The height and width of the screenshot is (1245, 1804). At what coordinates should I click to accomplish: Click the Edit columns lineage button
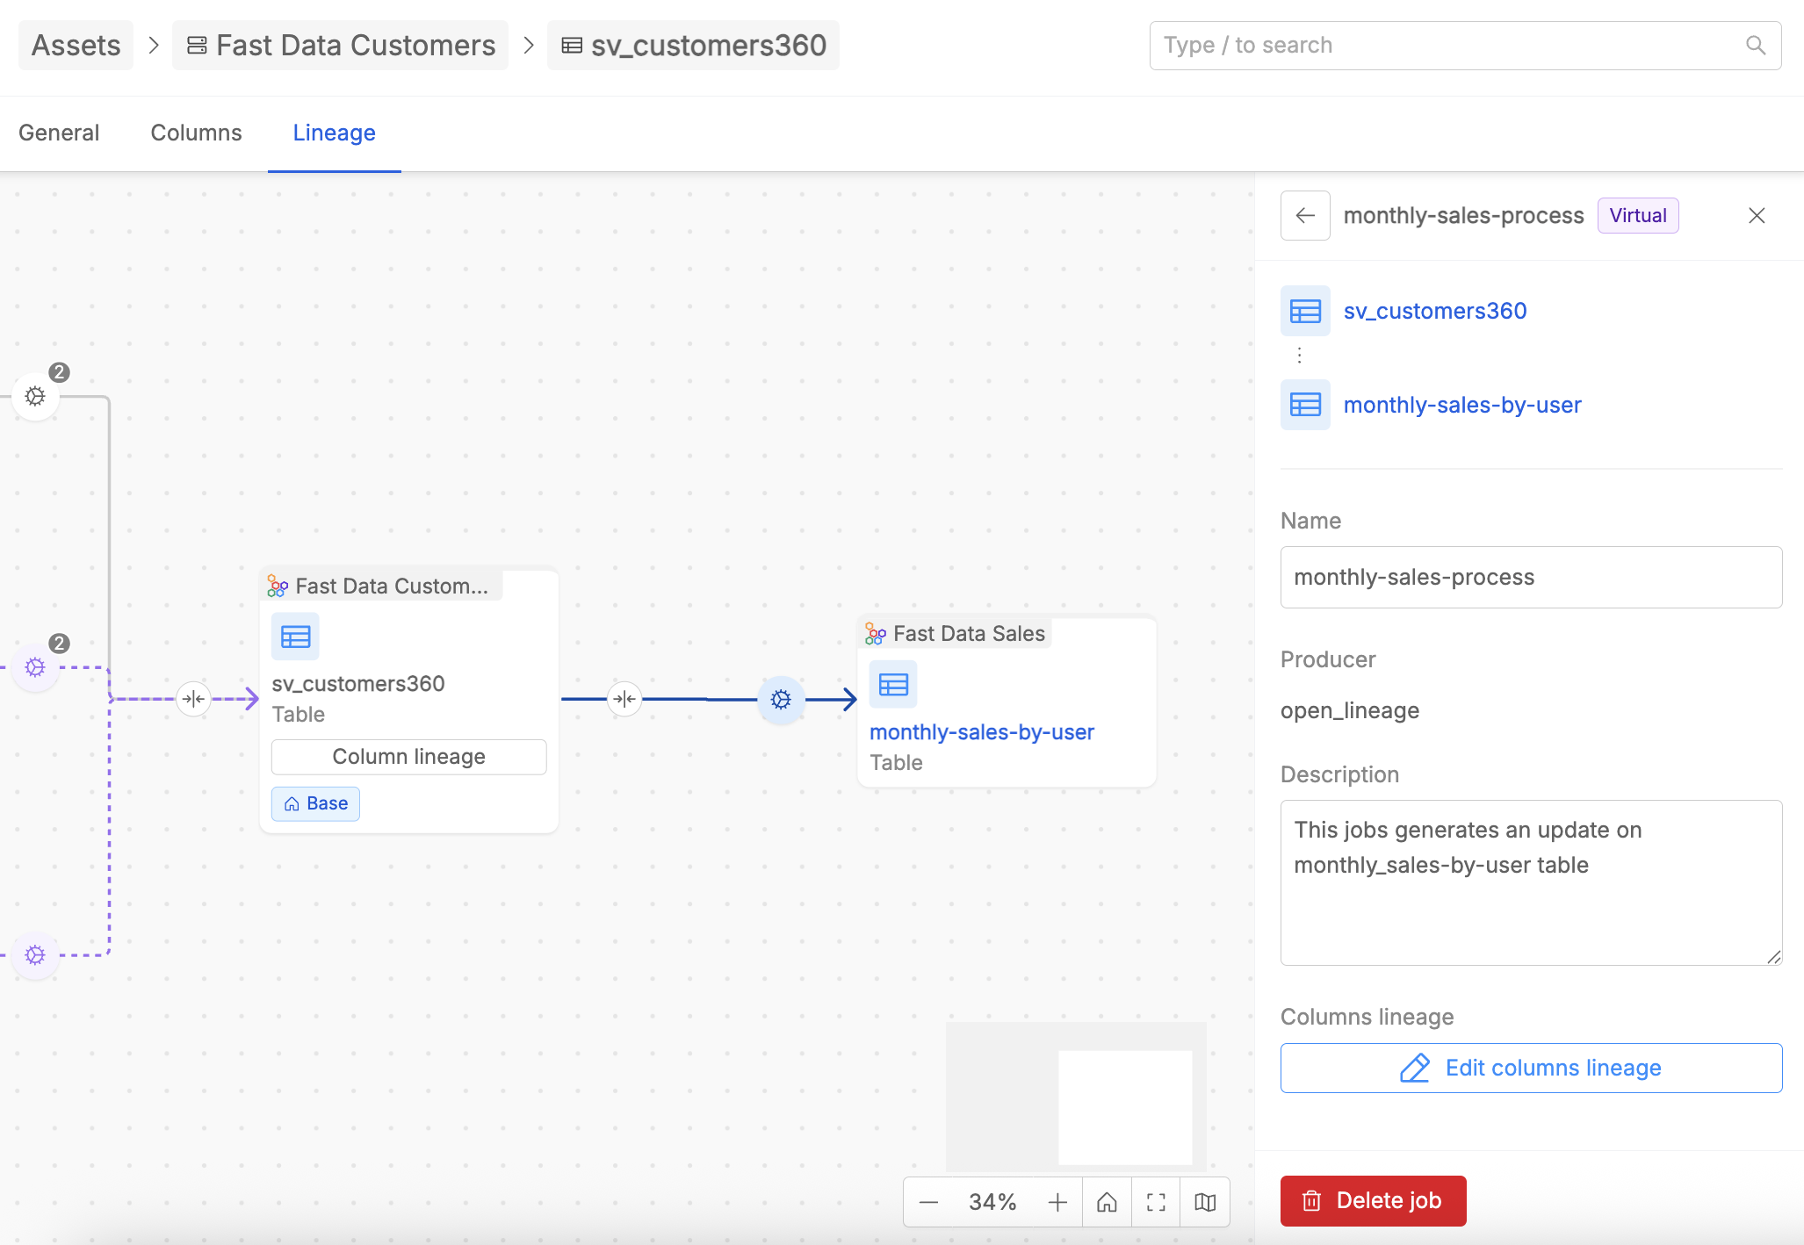(x=1531, y=1068)
